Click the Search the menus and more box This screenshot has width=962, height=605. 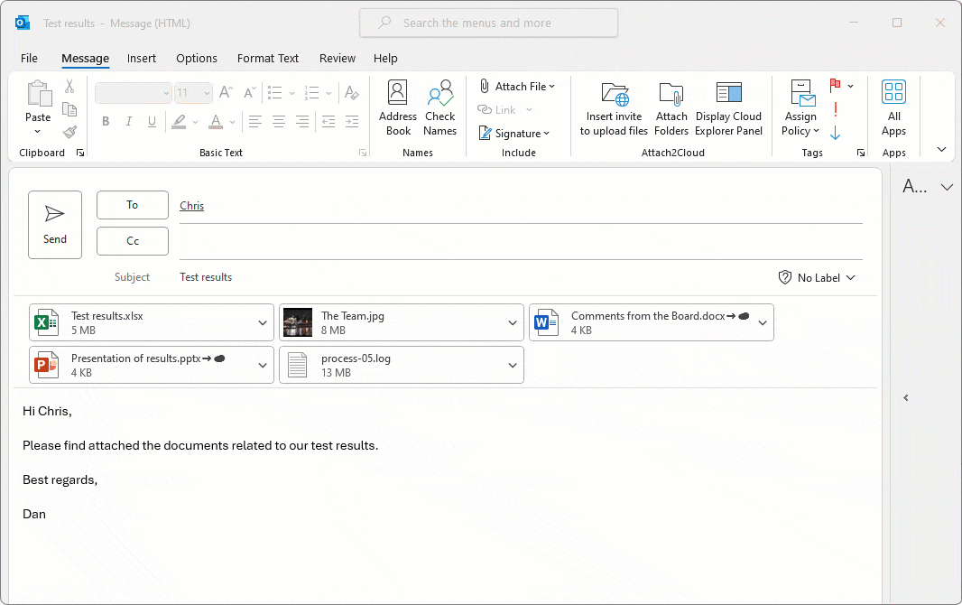pos(488,23)
